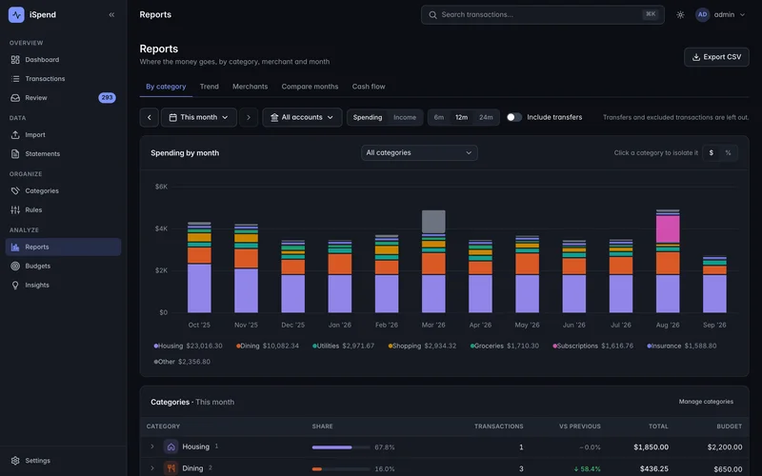762x476 pixels.
Task: Click pink Subscriptions segment in Aug '26 bar
Action: tap(668, 228)
